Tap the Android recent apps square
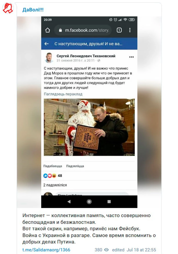 (x=109, y=202)
